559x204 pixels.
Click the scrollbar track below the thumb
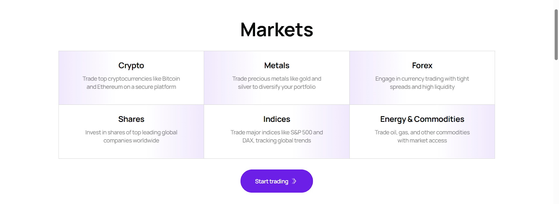tap(556, 139)
